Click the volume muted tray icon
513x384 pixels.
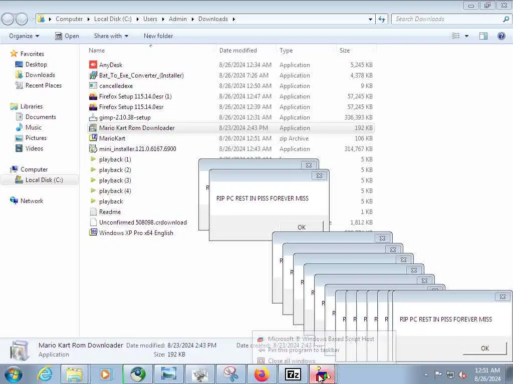coord(462,375)
